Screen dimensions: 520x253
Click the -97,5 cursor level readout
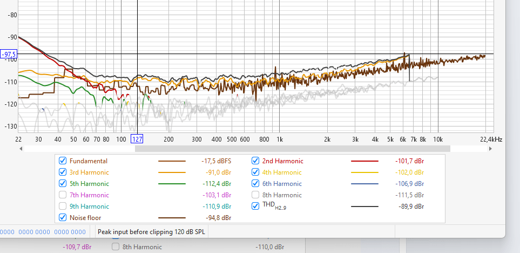(x=9, y=54)
